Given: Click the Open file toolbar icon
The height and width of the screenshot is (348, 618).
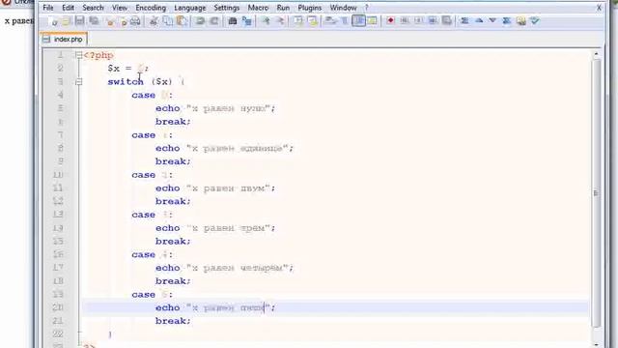Looking at the screenshot, I should 66,21.
